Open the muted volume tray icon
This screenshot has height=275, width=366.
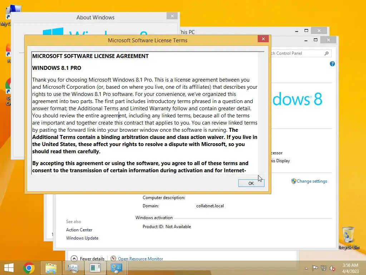332,268
